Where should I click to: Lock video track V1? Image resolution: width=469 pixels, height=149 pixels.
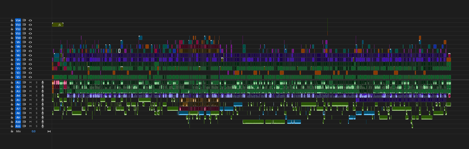(x=12, y=77)
